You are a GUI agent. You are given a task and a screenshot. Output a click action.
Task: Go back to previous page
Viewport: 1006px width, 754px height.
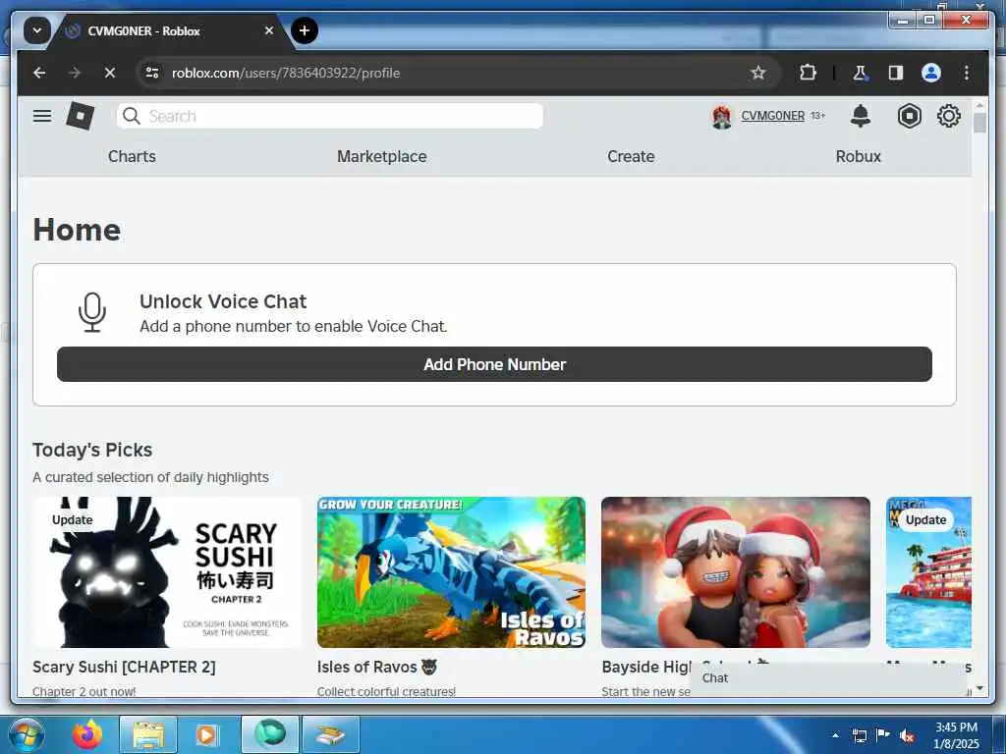[39, 73]
